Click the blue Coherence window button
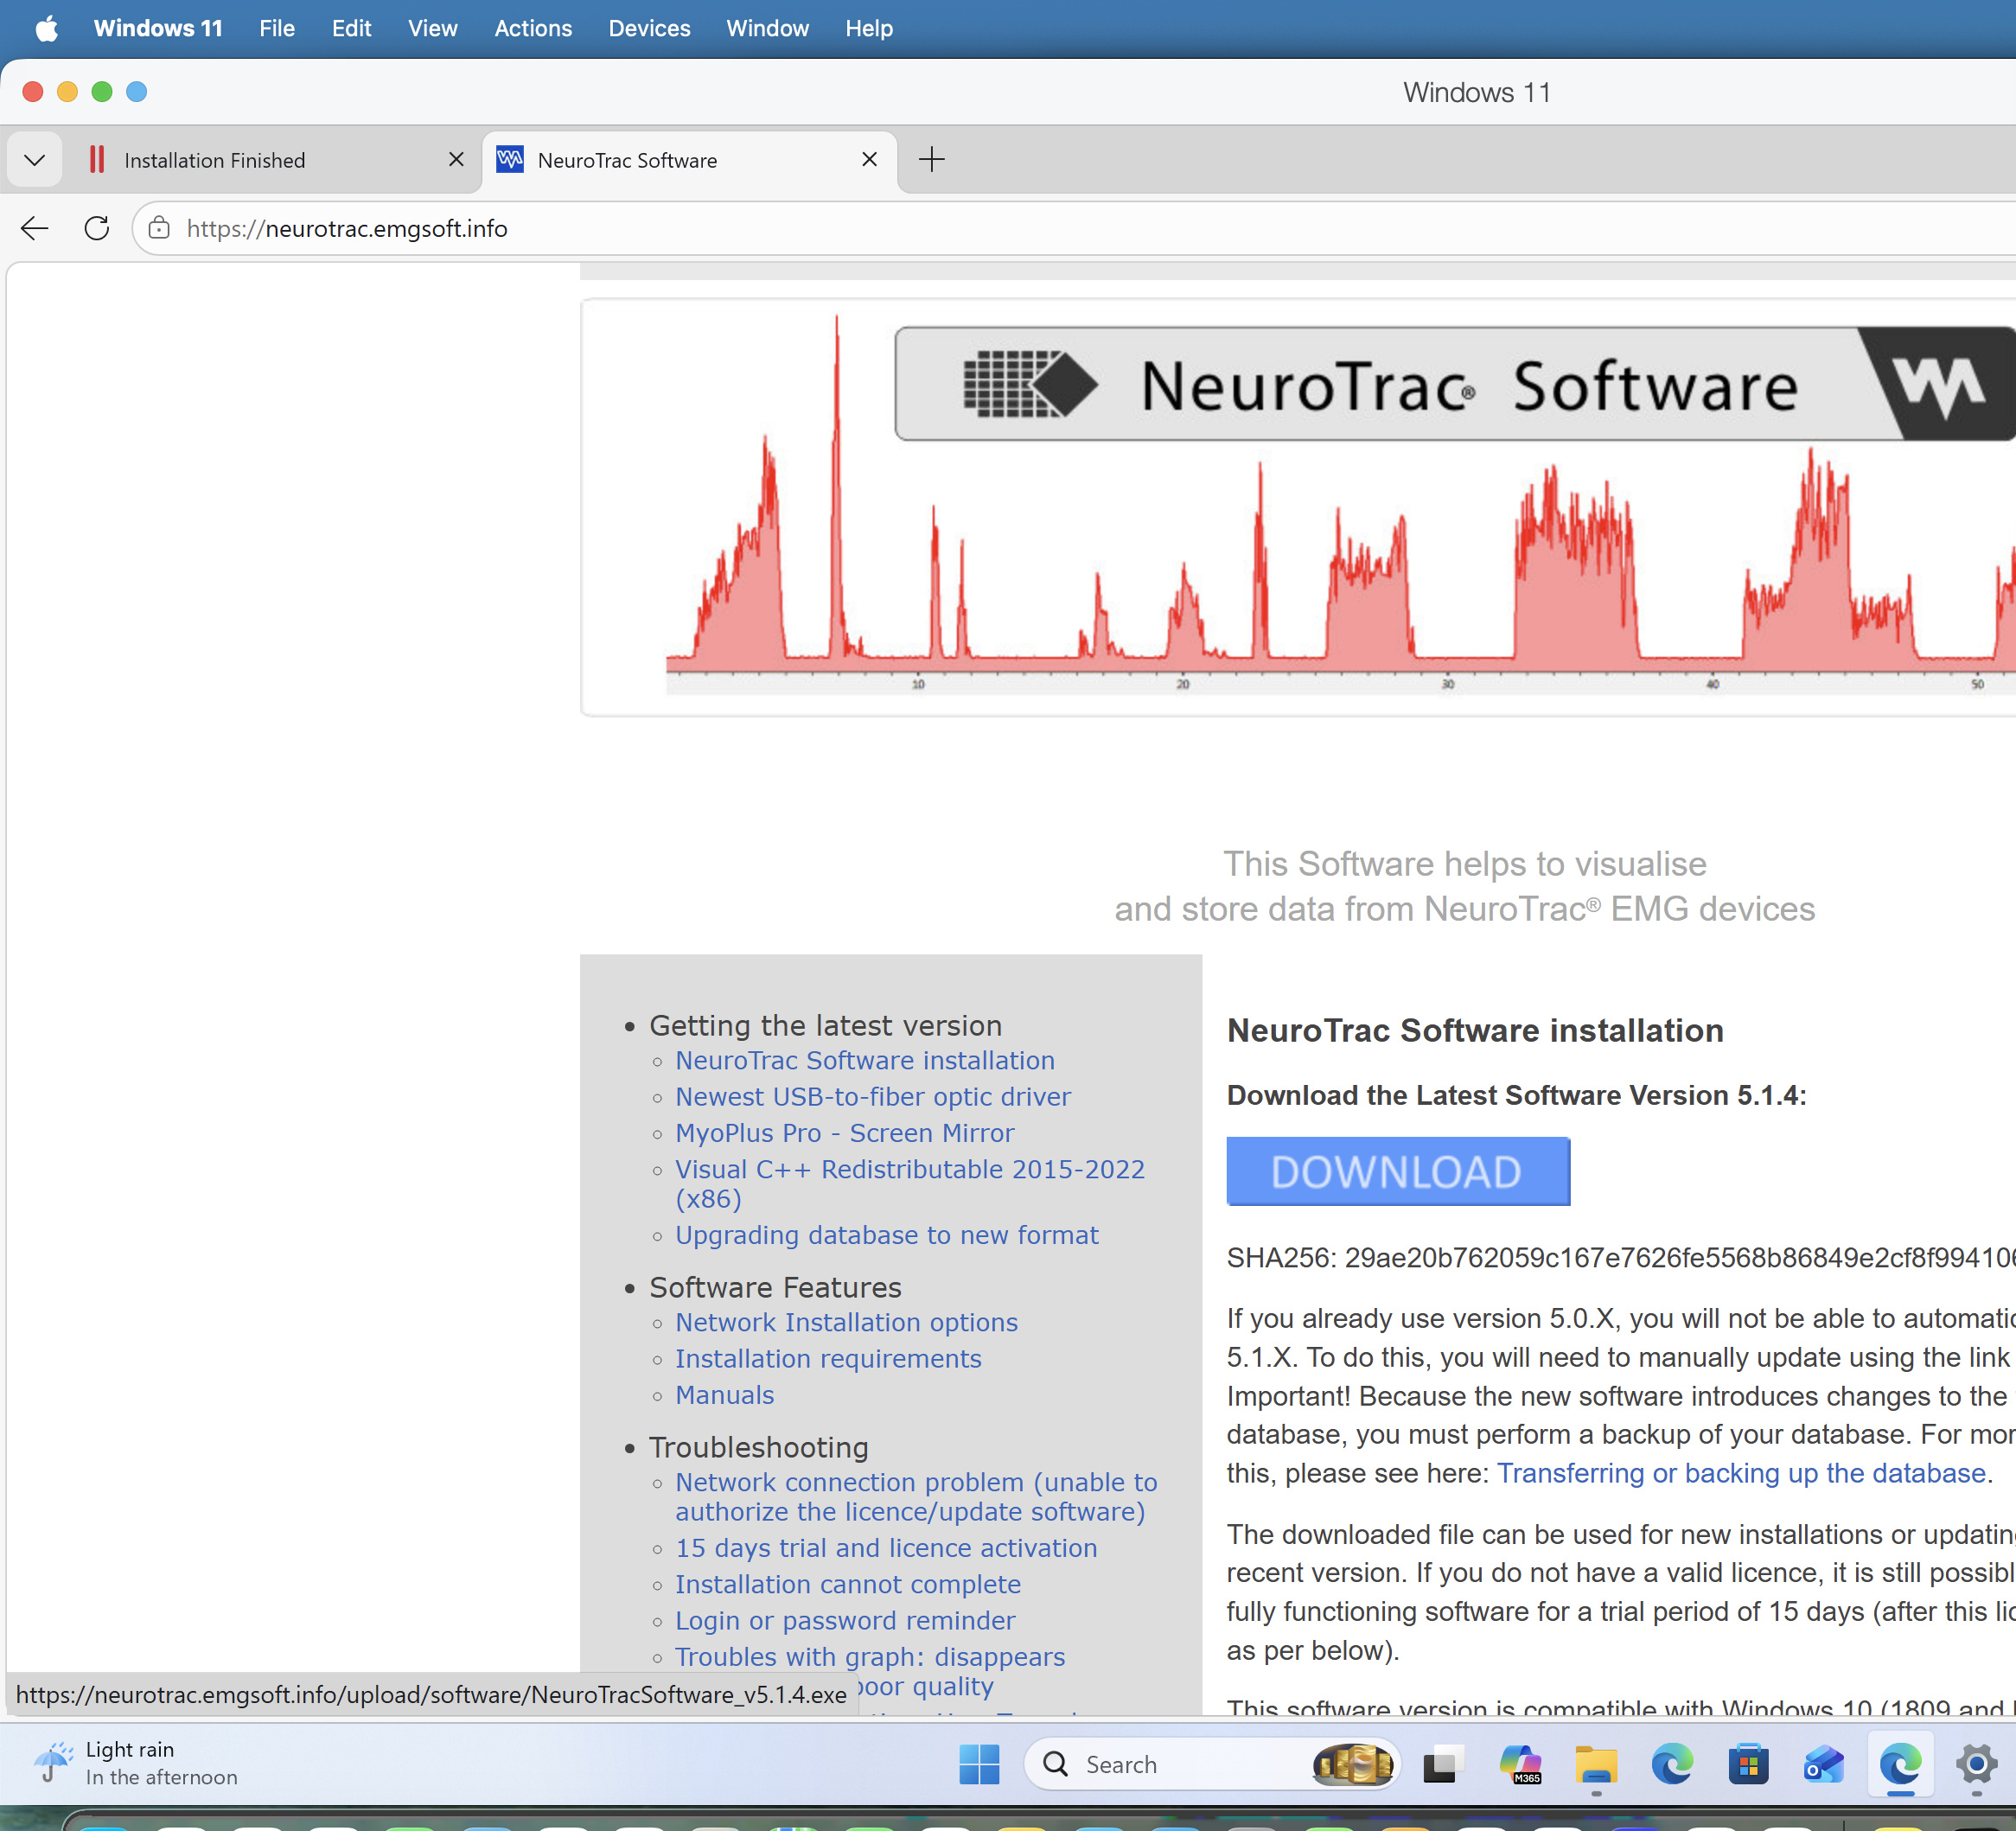2016x1831 pixels. tap(137, 92)
